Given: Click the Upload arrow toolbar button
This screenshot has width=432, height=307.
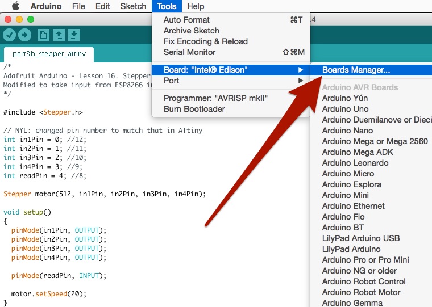Looking at the screenshot, I should 25,35.
